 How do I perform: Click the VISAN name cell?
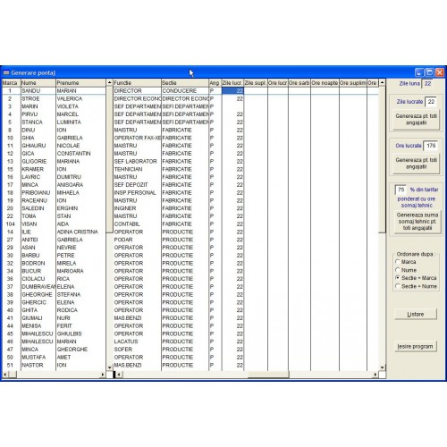(38, 224)
